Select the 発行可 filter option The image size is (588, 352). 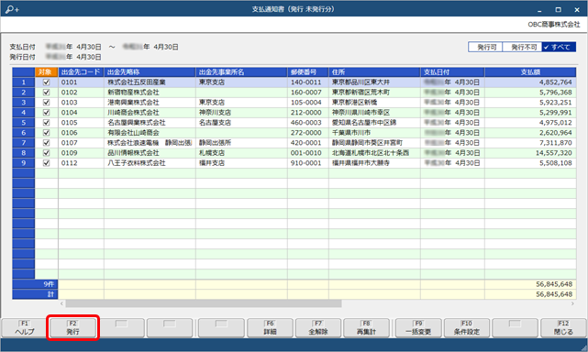click(x=485, y=47)
